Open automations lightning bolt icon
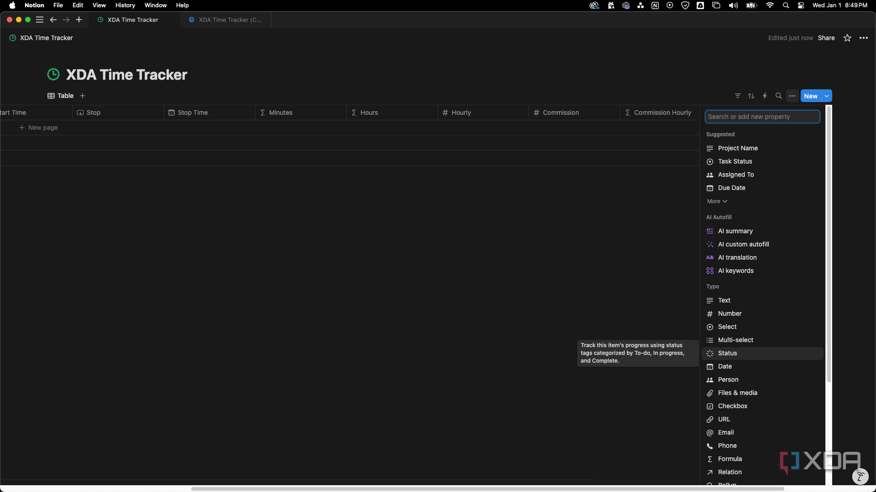Image resolution: width=876 pixels, height=492 pixels. [x=765, y=96]
